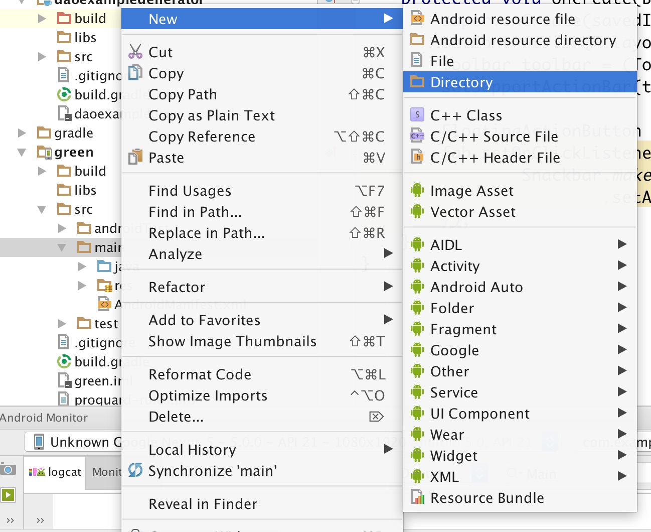Switch to the logcat tab
Screen dimensions: 651x532
tap(55, 472)
